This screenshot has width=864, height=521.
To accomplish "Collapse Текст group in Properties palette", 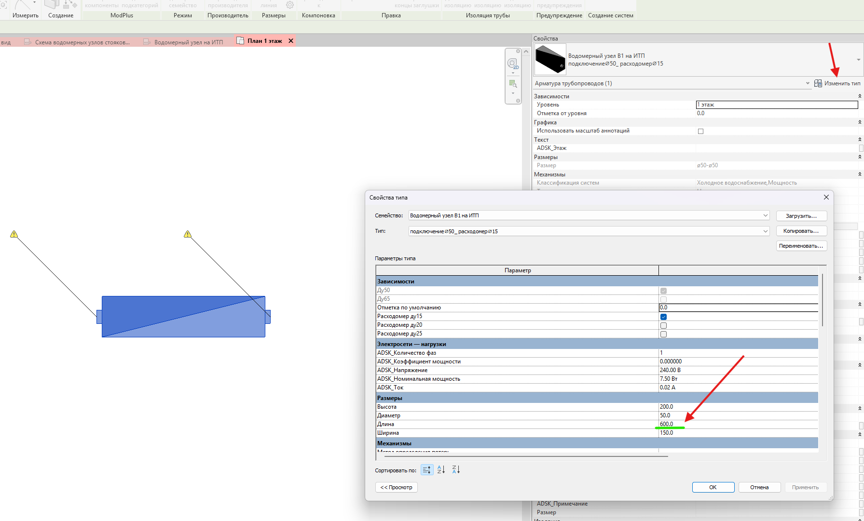I will click(x=860, y=140).
